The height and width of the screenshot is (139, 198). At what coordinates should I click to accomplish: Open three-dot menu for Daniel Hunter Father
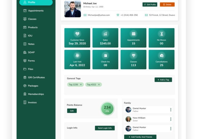tap(170, 110)
